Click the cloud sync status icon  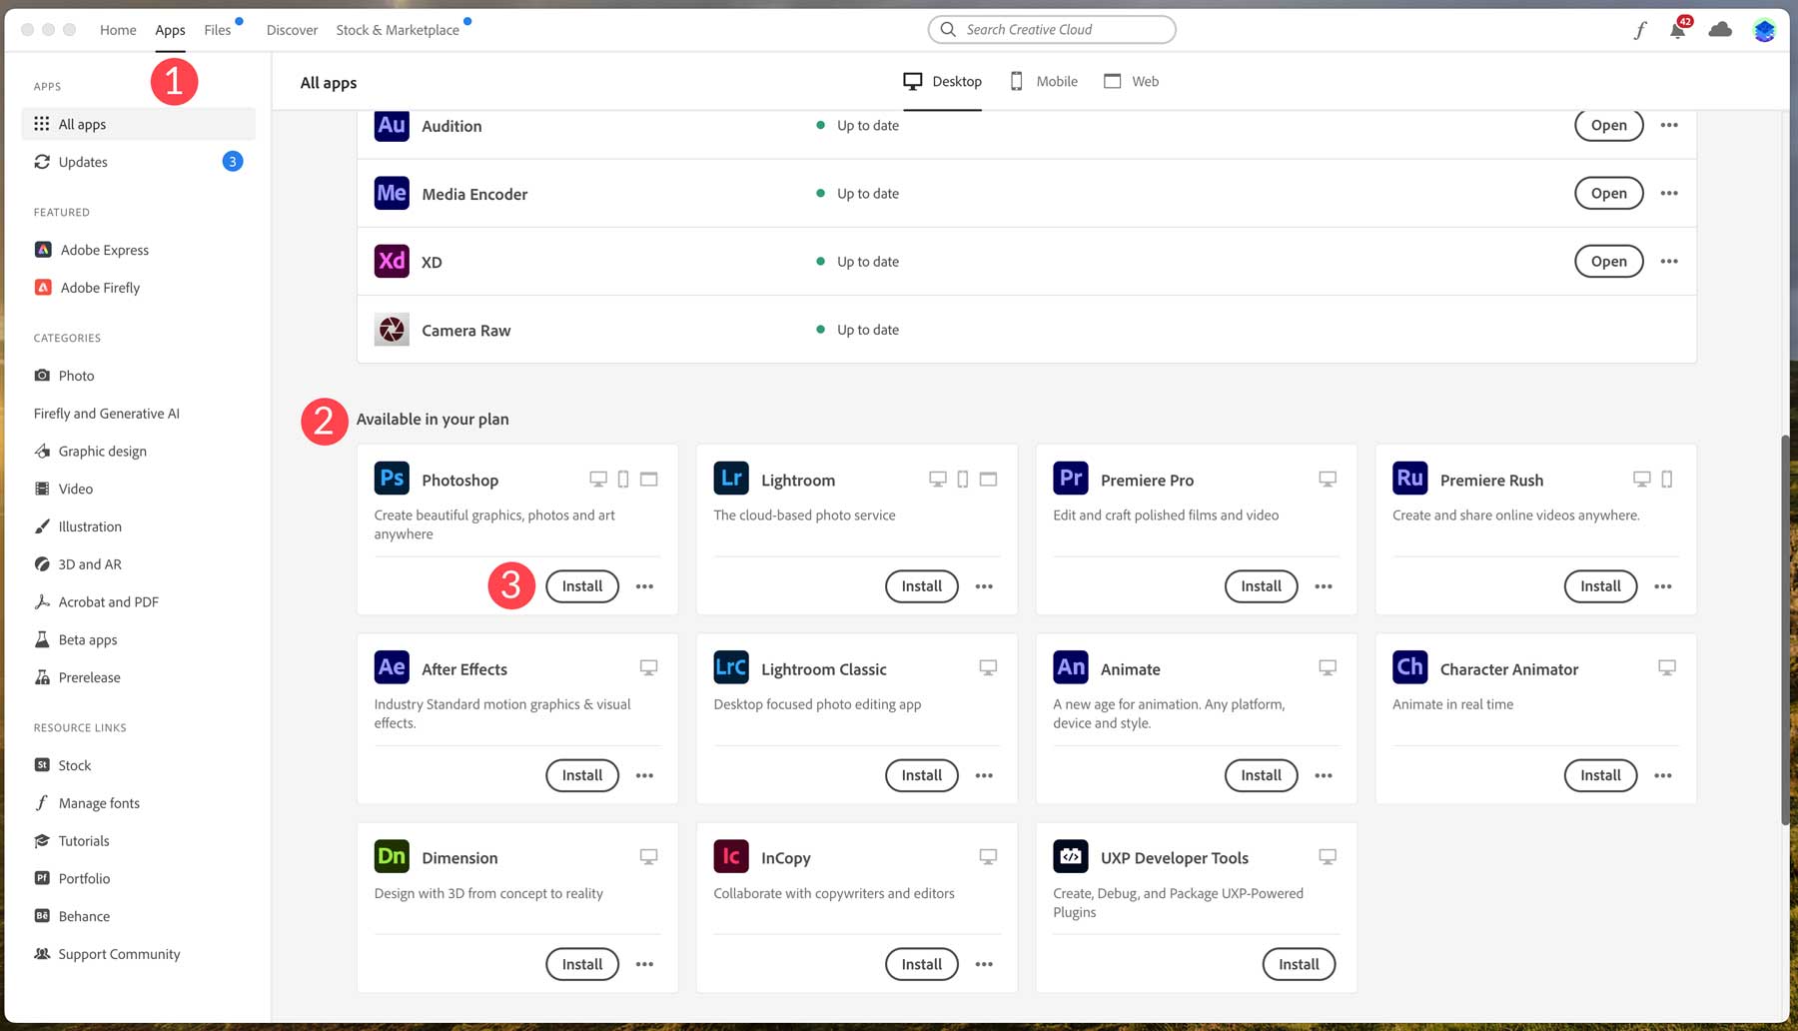1720,30
